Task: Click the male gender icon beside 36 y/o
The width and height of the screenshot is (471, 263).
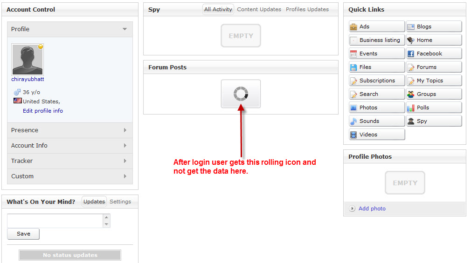Action: (x=17, y=92)
